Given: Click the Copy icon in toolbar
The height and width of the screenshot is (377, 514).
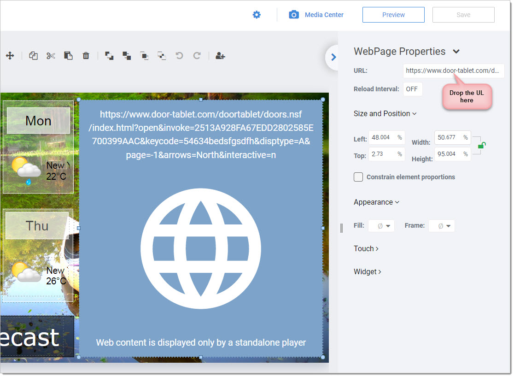Looking at the screenshot, I should [33, 56].
